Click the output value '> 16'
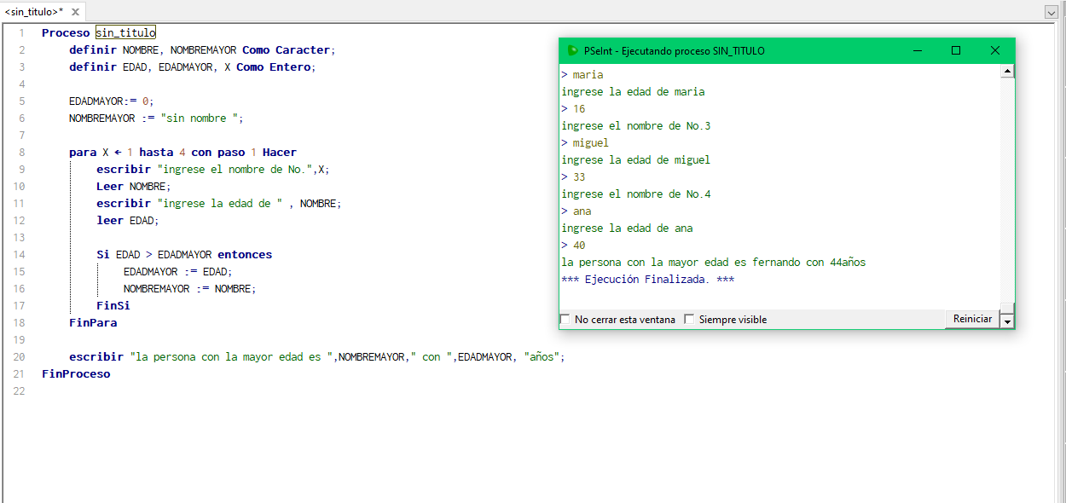This screenshot has height=503, width=1066. coord(574,108)
